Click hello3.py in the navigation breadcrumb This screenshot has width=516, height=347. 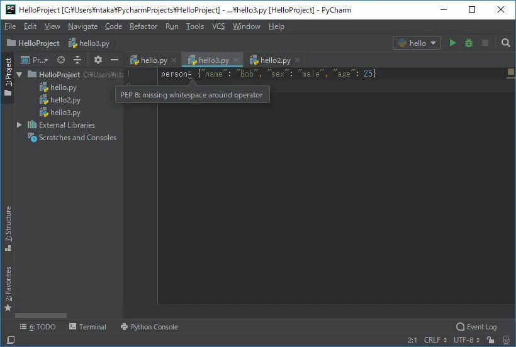pyautogui.click(x=89, y=43)
